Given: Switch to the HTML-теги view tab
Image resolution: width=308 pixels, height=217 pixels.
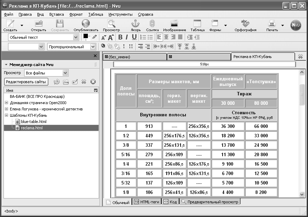Looking at the screenshot, I should [146, 202].
